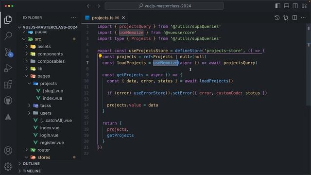Select the projects.ts editor tab
The height and width of the screenshot is (175, 311).
(x=105, y=18)
